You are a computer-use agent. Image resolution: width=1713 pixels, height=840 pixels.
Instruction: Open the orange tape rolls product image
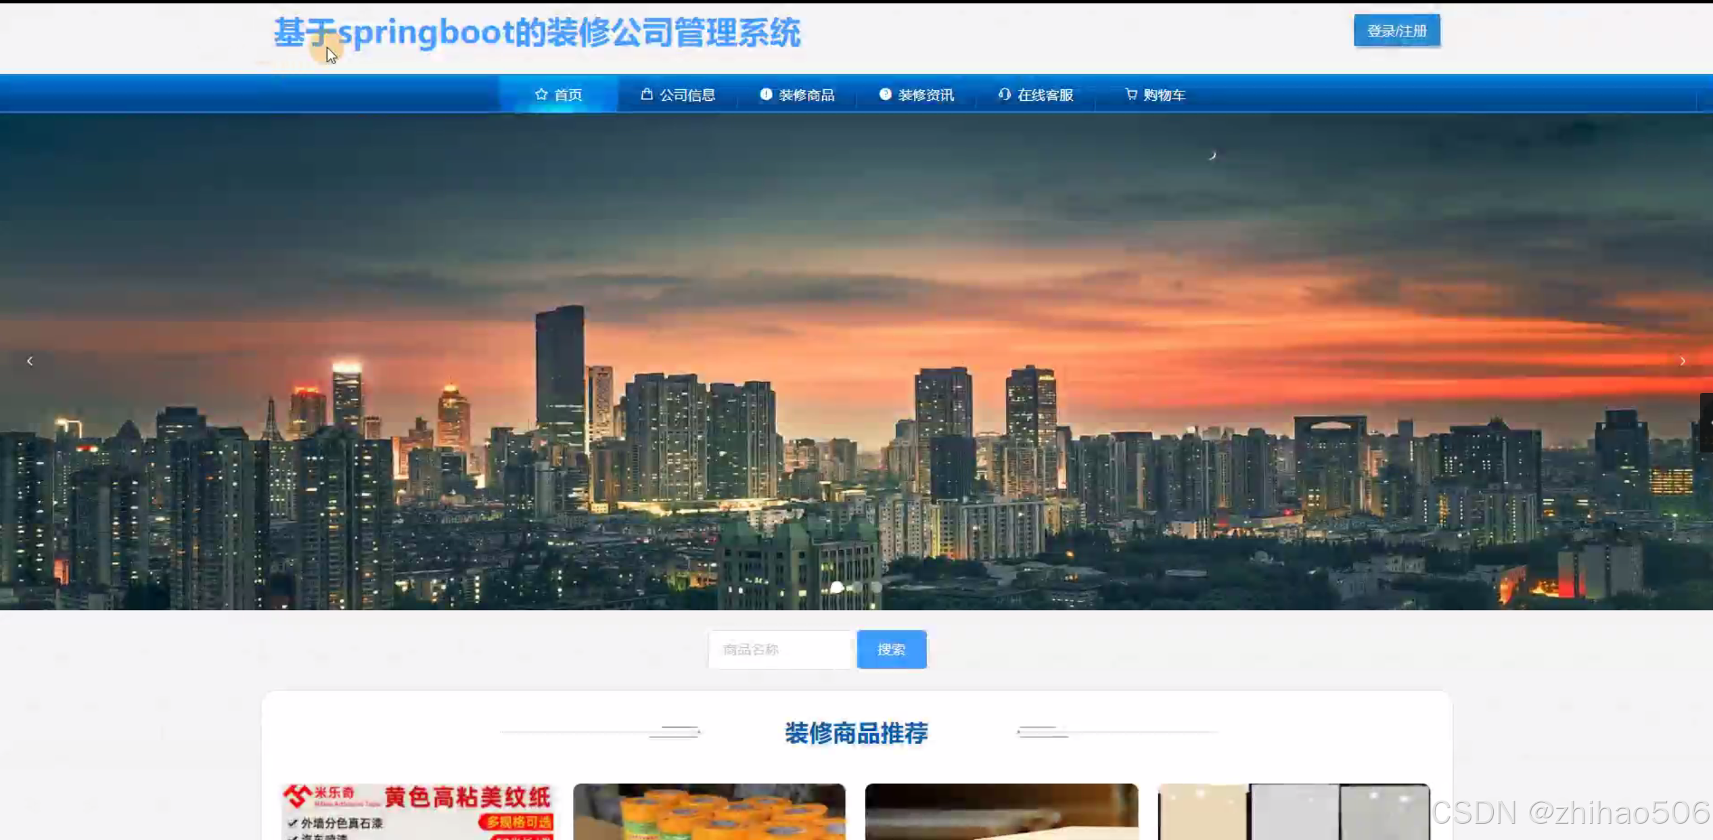708,812
